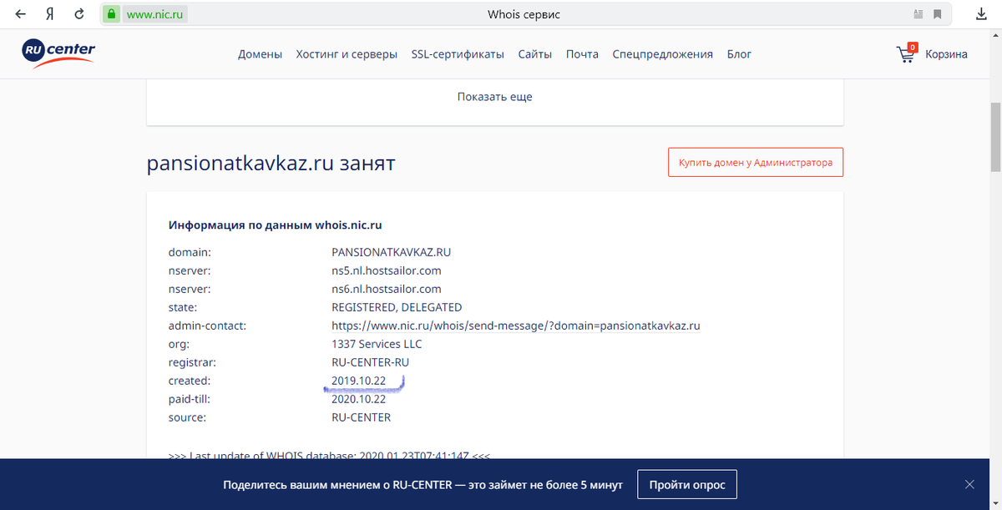Click the RU-CENTER-RU registrar value
Viewport: 1002px width, 510px height.
[370, 362]
